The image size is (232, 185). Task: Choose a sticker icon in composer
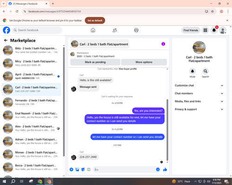[83, 170]
